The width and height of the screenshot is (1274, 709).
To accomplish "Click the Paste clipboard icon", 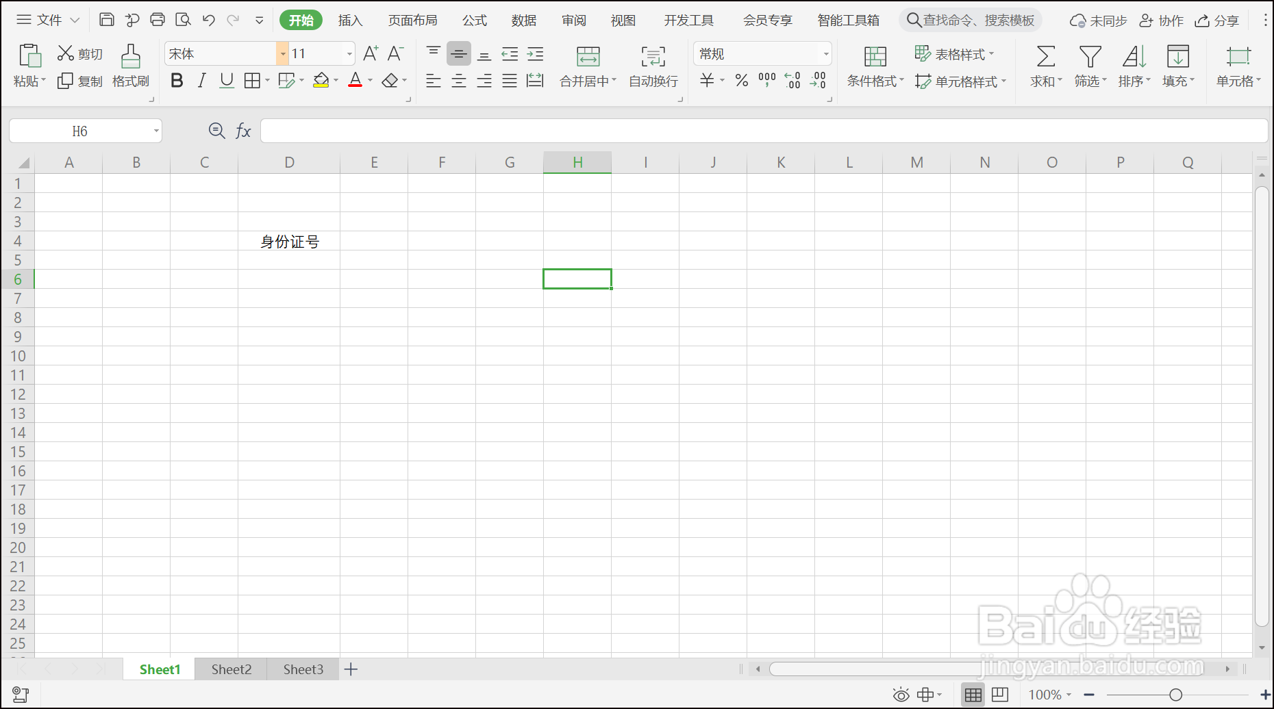I will [x=30, y=55].
